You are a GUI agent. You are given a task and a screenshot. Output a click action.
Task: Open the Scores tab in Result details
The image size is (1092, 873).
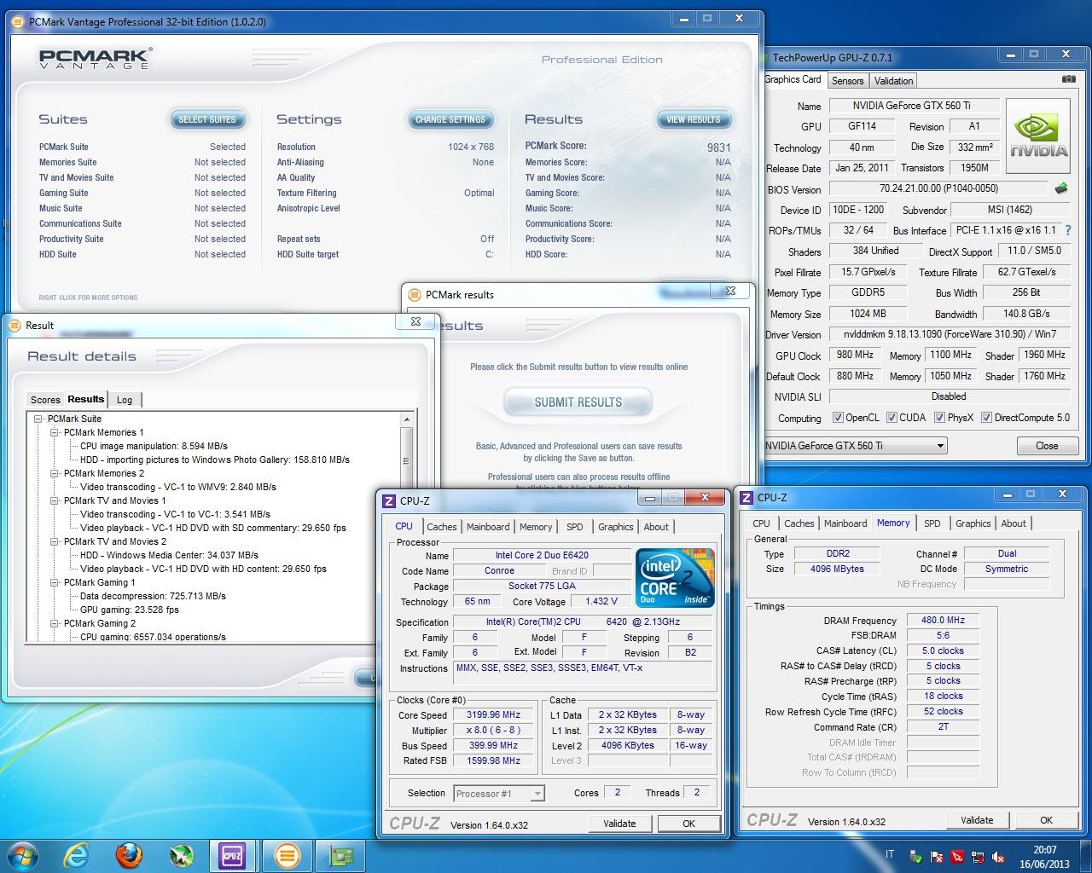(x=45, y=400)
